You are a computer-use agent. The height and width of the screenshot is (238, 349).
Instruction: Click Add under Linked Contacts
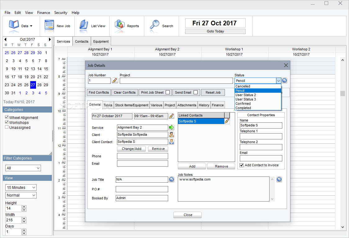point(192,166)
